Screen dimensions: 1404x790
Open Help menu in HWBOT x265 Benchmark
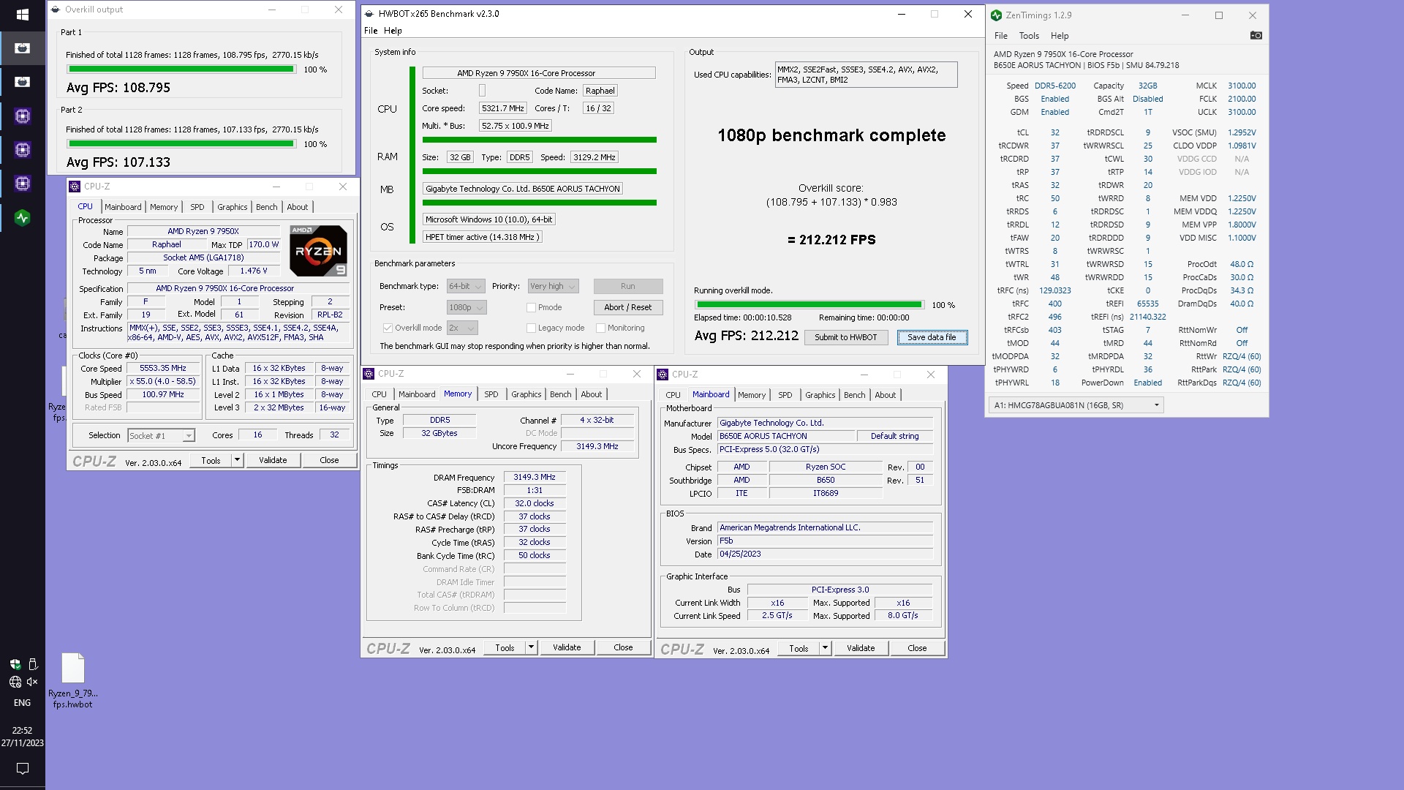393,31
